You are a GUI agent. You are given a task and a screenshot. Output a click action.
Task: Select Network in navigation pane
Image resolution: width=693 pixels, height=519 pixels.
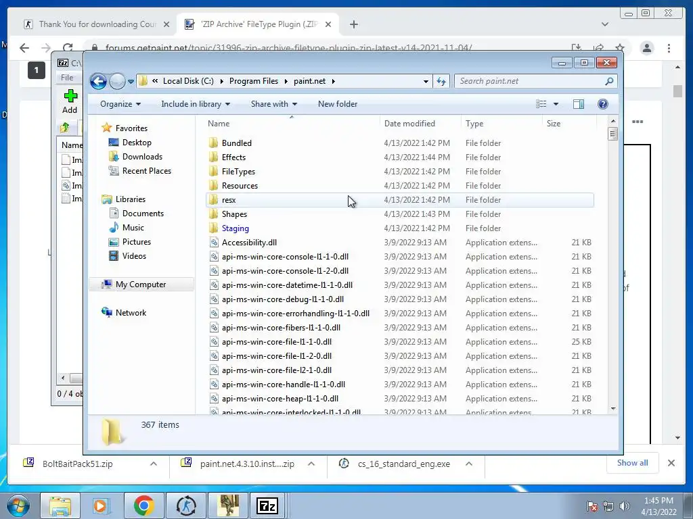(131, 312)
